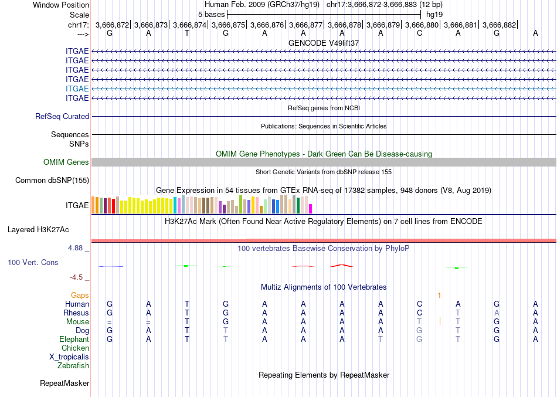Image resolution: width=557 pixels, height=397 pixels.
Task: Click the chr17:3,666,872-3,666,883 (12 bp) position text
Action: (x=385, y=5)
